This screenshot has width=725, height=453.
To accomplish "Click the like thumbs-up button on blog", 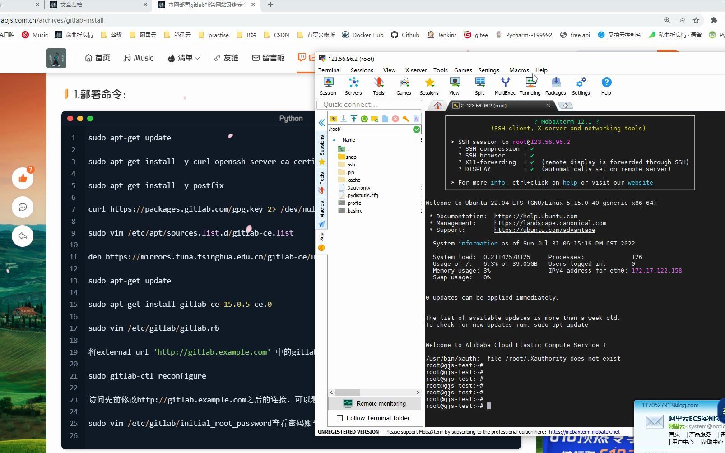I will pyautogui.click(x=23, y=178).
